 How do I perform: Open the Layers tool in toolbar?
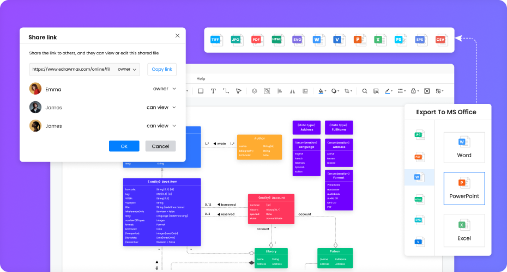click(x=254, y=91)
